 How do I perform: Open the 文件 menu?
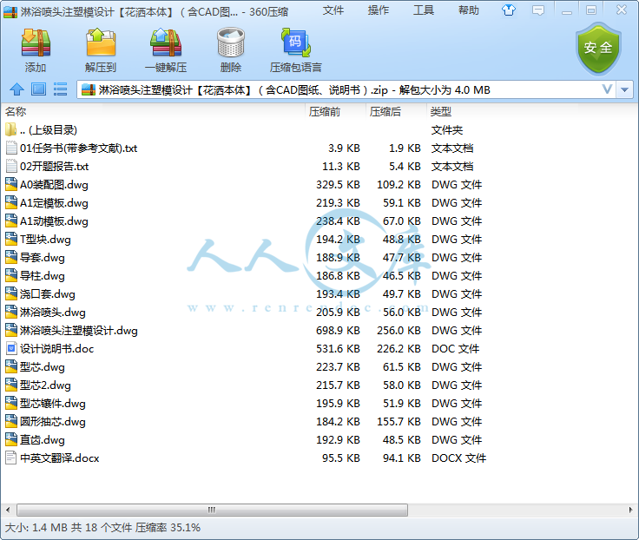point(333,10)
